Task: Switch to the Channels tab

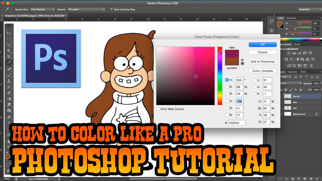Action: (x=292, y=72)
